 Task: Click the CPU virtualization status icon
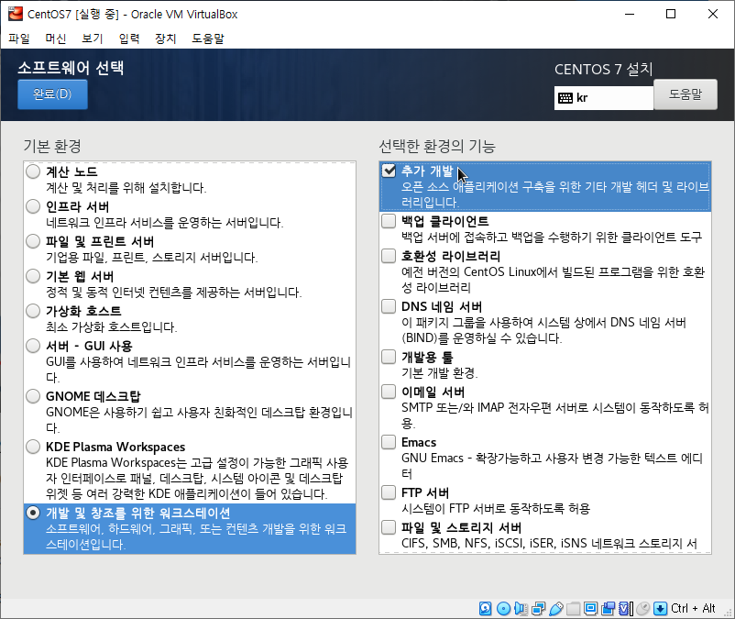(626, 608)
